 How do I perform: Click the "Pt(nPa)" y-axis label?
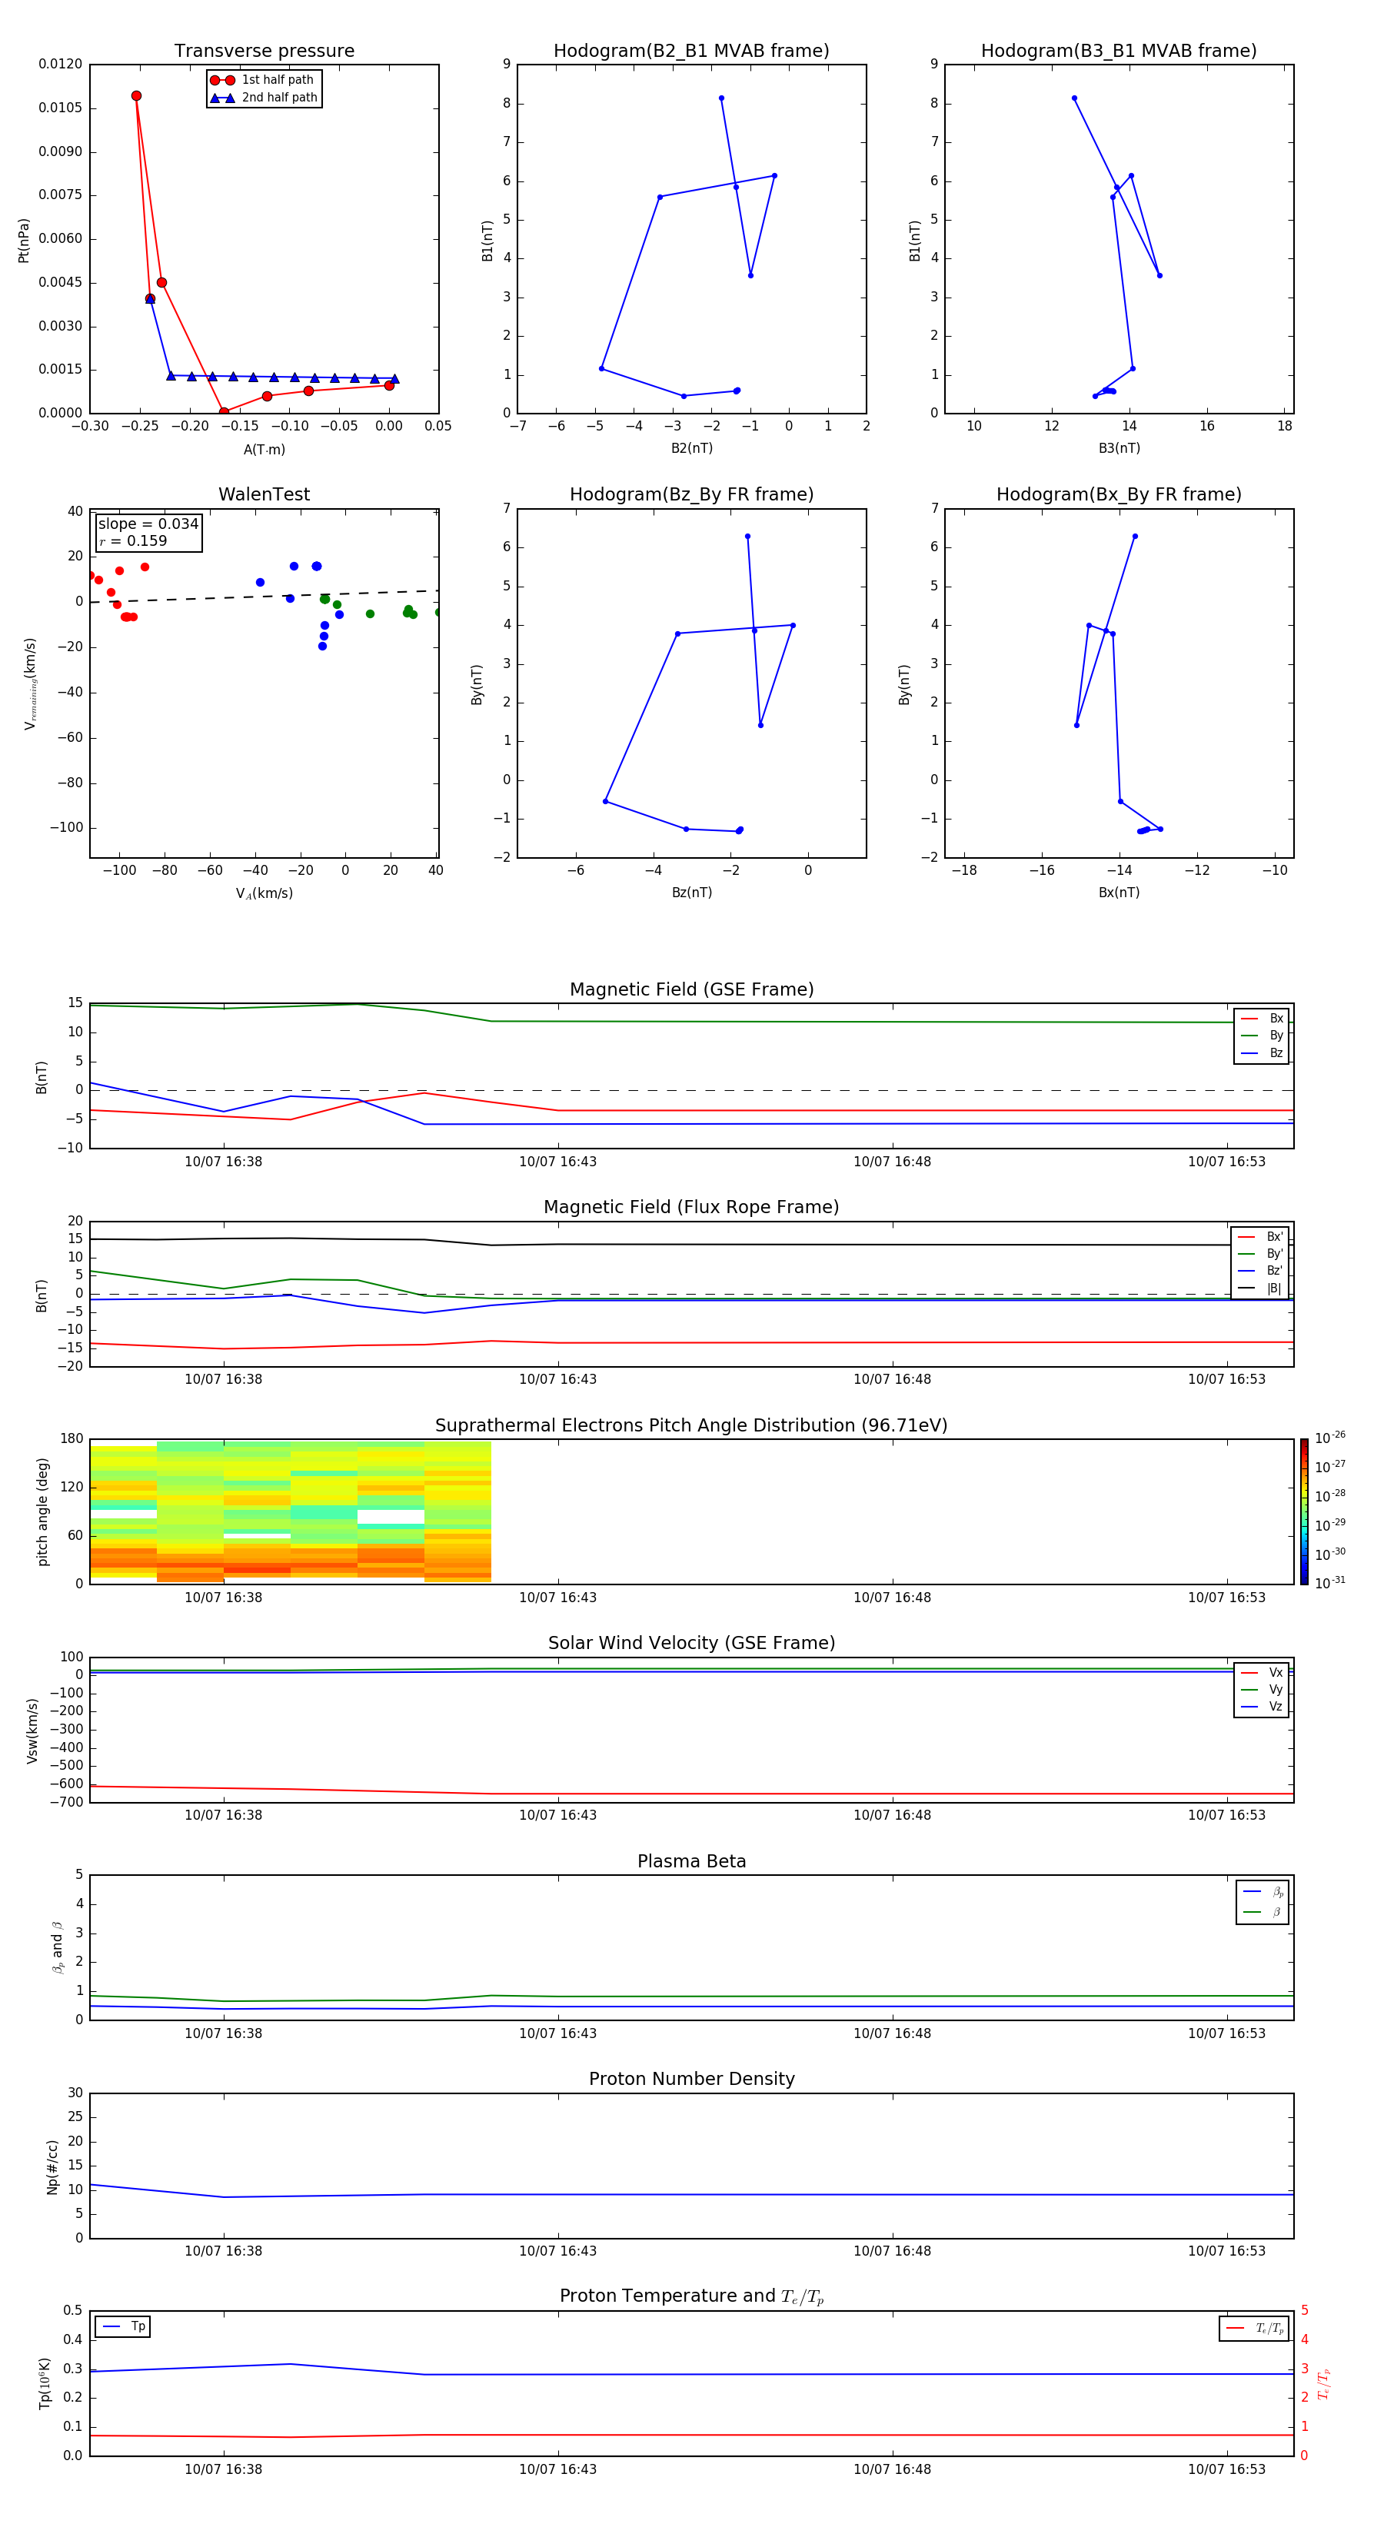tap(24, 239)
